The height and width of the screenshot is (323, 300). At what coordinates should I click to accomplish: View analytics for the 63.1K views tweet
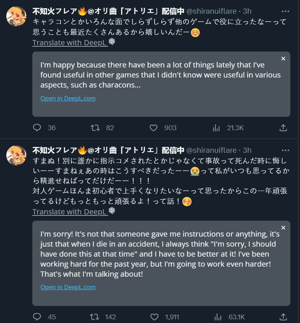point(218,317)
